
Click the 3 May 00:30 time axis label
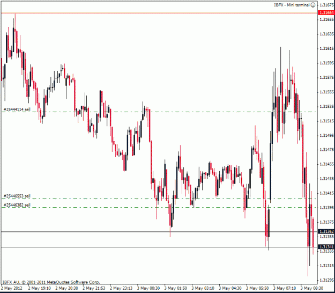(x=148, y=288)
